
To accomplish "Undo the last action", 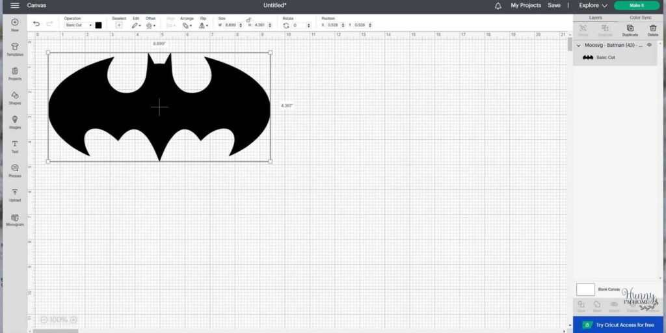I will [x=36, y=24].
